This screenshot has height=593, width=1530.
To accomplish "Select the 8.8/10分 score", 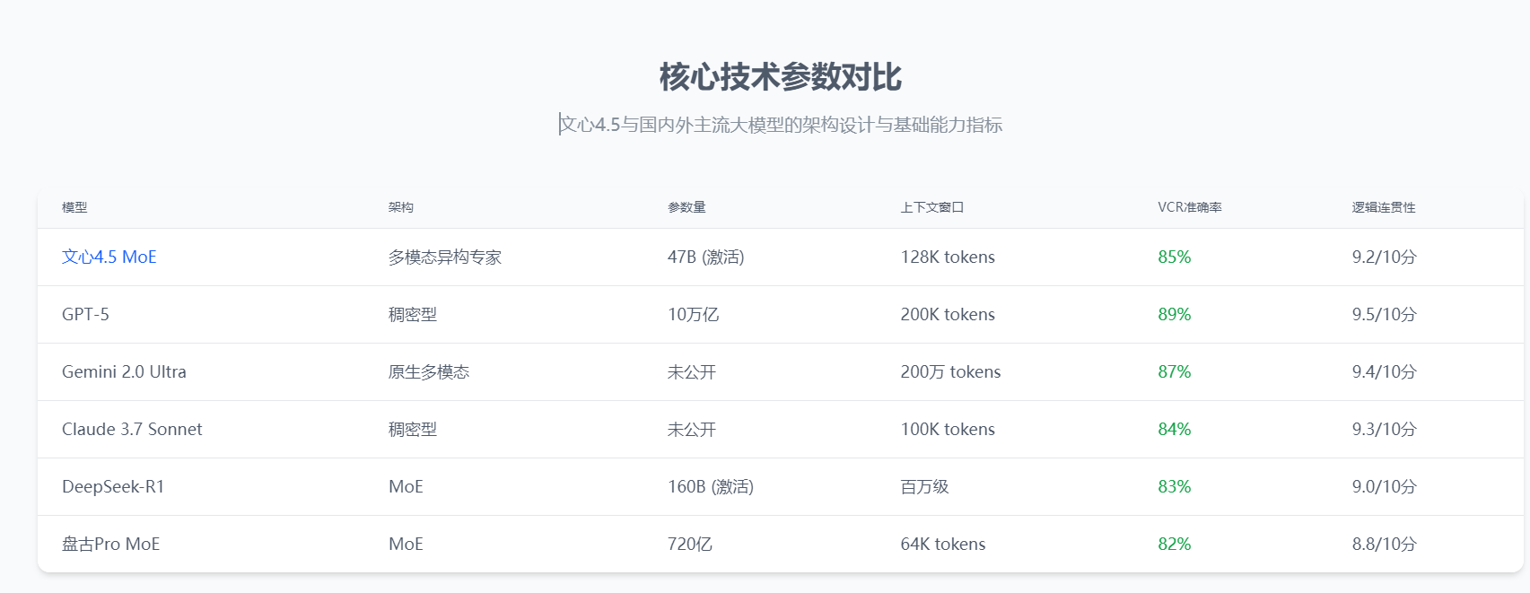I will click(x=1385, y=544).
